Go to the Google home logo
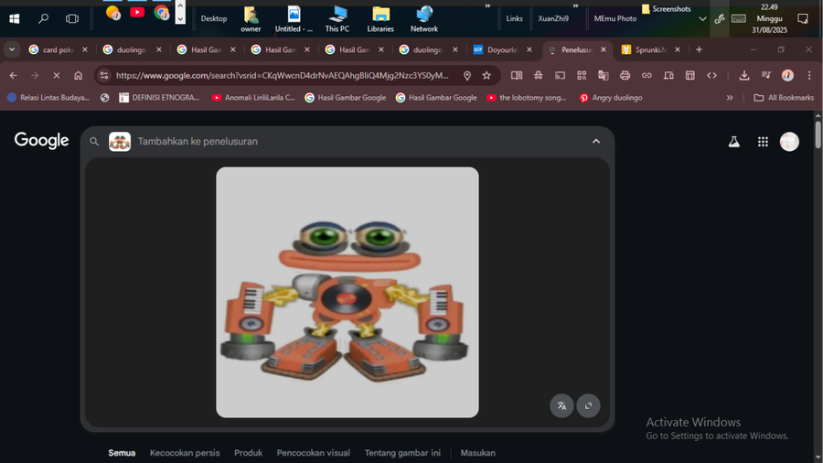Screen dimensions: 823x463 pos(41,141)
